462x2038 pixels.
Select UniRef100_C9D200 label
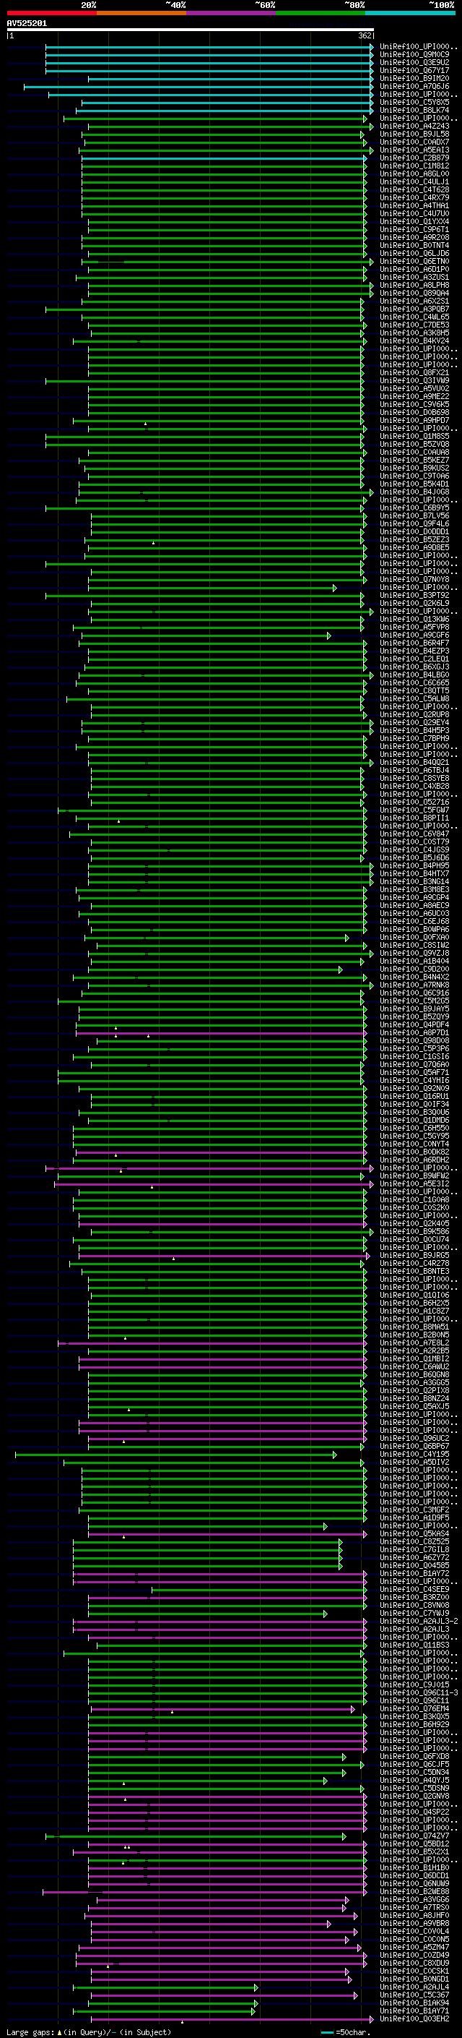[x=414, y=969]
